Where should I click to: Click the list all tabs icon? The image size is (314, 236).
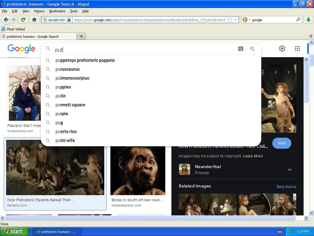click(x=311, y=36)
